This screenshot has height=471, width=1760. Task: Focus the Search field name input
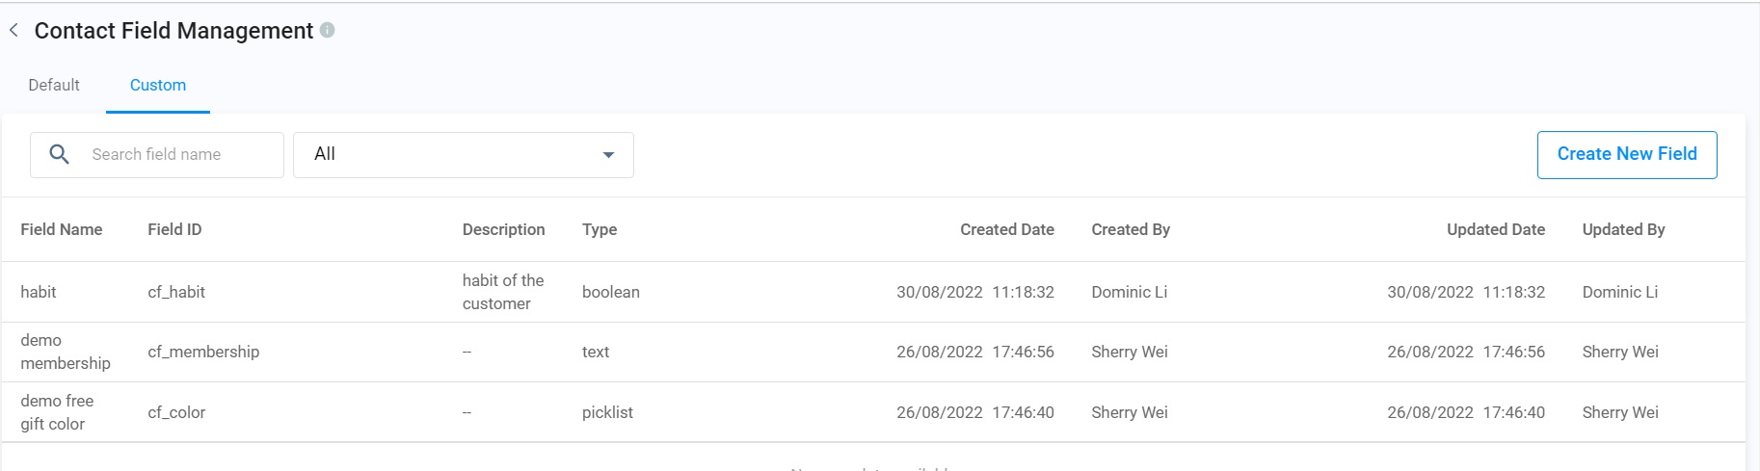tap(178, 154)
